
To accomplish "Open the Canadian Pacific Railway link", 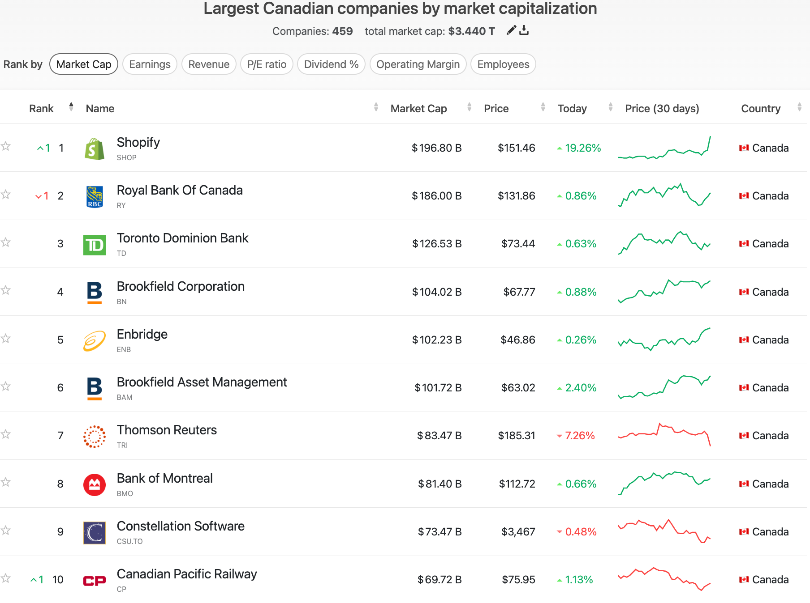I will tap(187, 574).
